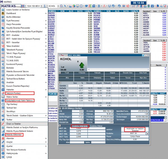168x159 pixels.
Task: Click the KCHOL row in the symbol list
Action: 51,60
